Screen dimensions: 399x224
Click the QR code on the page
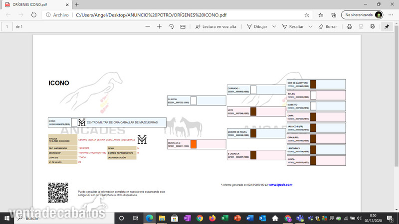coord(58,193)
